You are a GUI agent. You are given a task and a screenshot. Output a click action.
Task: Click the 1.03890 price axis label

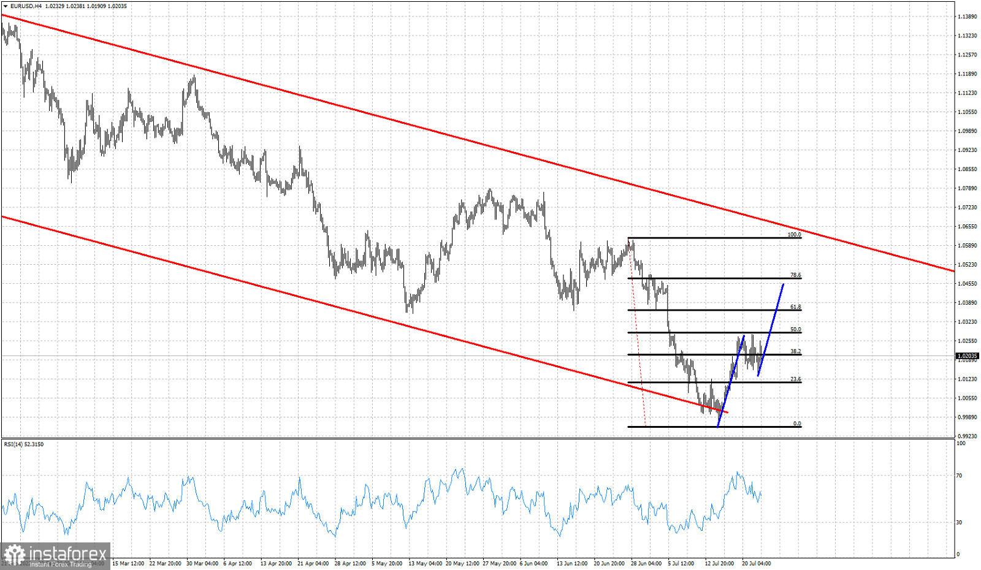coord(967,302)
